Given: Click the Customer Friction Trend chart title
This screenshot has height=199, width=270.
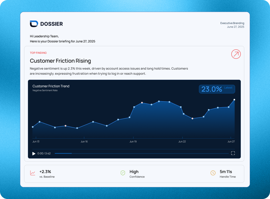Looking at the screenshot, I should pyautogui.click(x=51, y=86).
